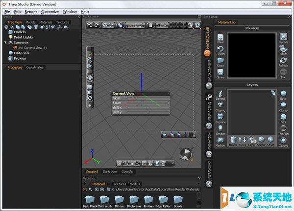The height and width of the screenshot is (211, 294).
Task: Close the Current View popup panel
Action: tap(168, 93)
